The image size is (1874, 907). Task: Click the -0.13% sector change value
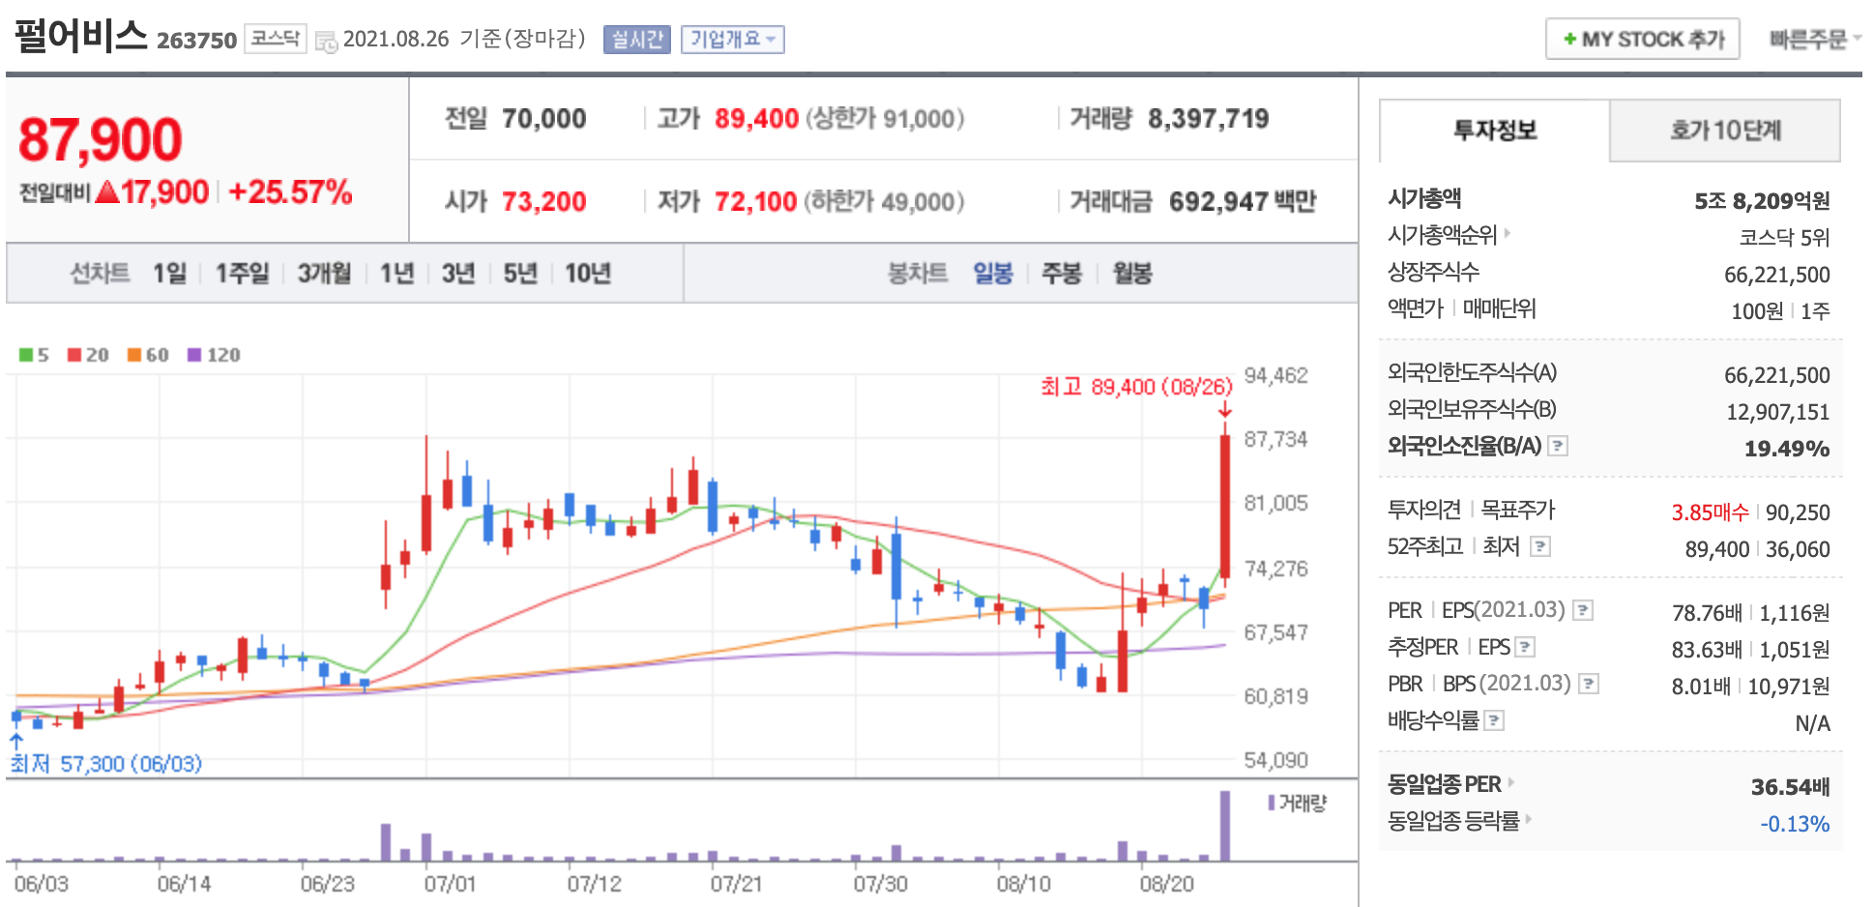click(x=1795, y=824)
